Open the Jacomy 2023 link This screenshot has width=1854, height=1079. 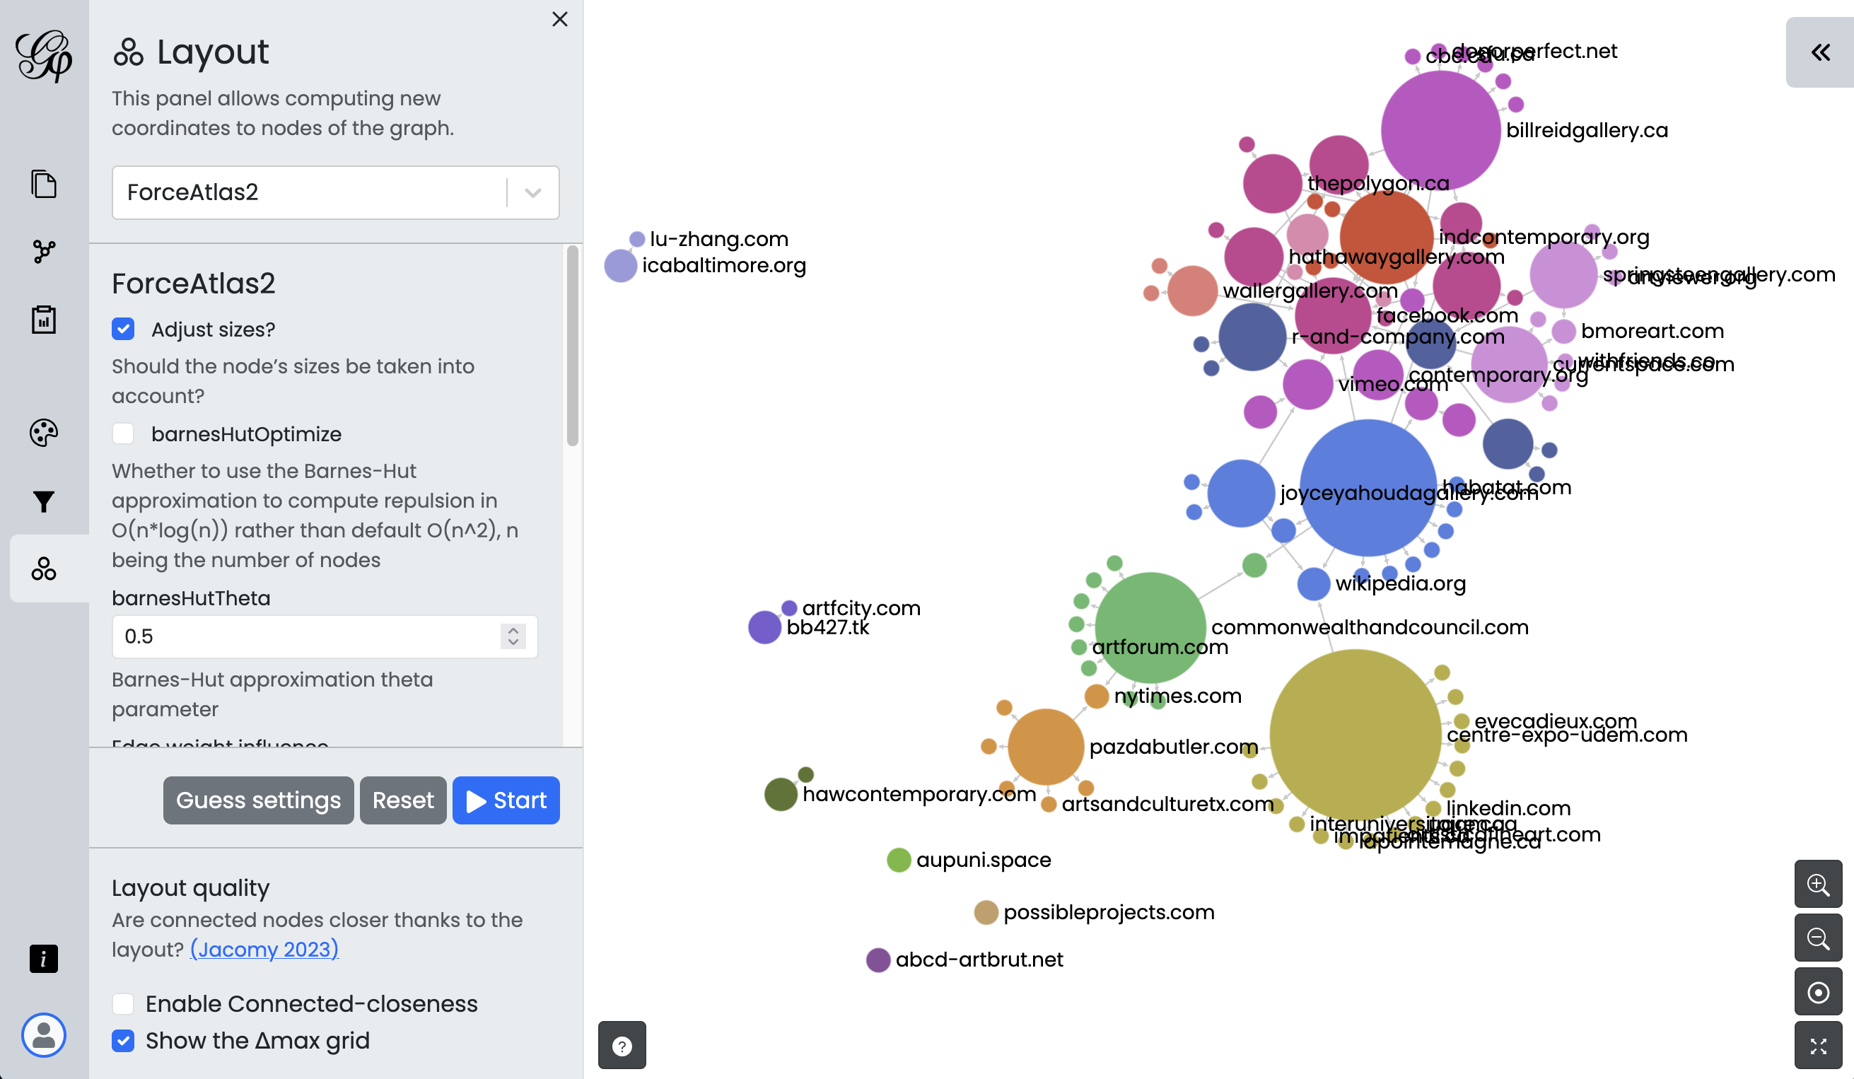pyautogui.click(x=264, y=949)
